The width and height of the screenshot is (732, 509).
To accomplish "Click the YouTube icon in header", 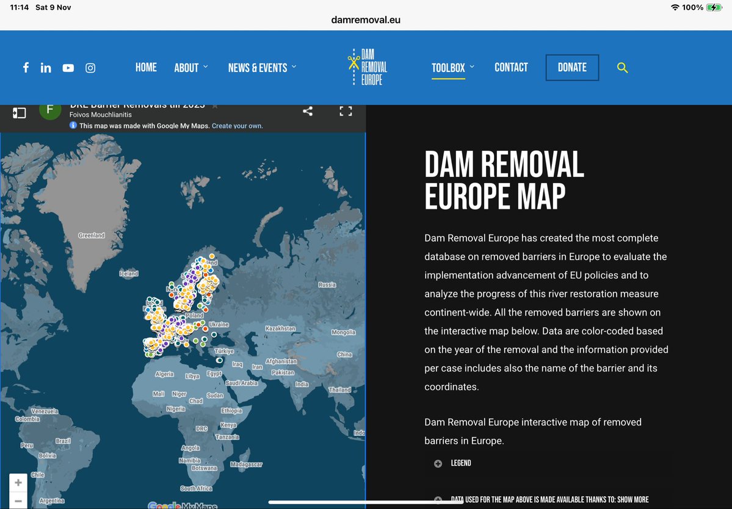I will [x=68, y=68].
